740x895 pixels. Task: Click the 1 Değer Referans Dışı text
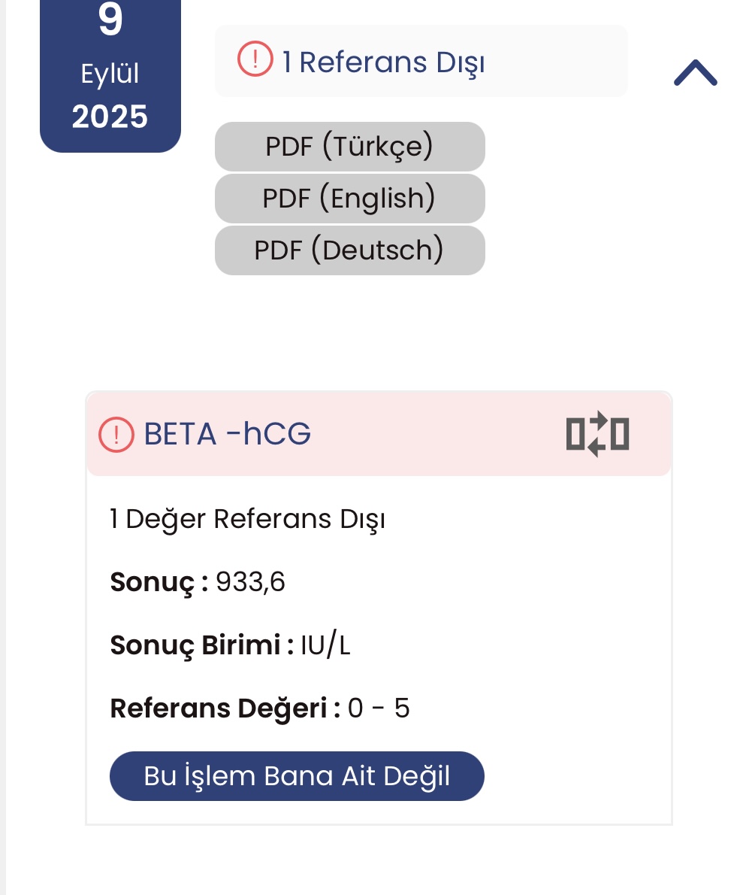point(247,520)
